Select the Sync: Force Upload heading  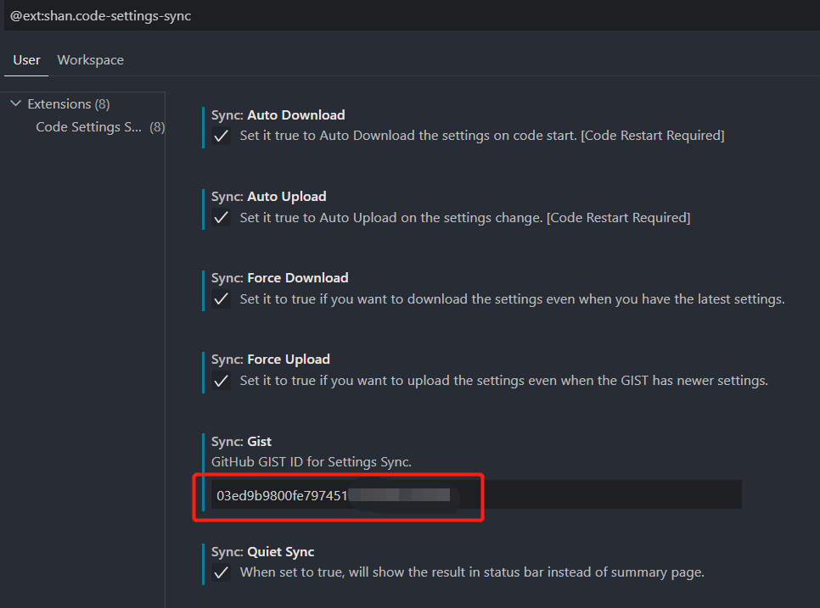click(x=271, y=359)
